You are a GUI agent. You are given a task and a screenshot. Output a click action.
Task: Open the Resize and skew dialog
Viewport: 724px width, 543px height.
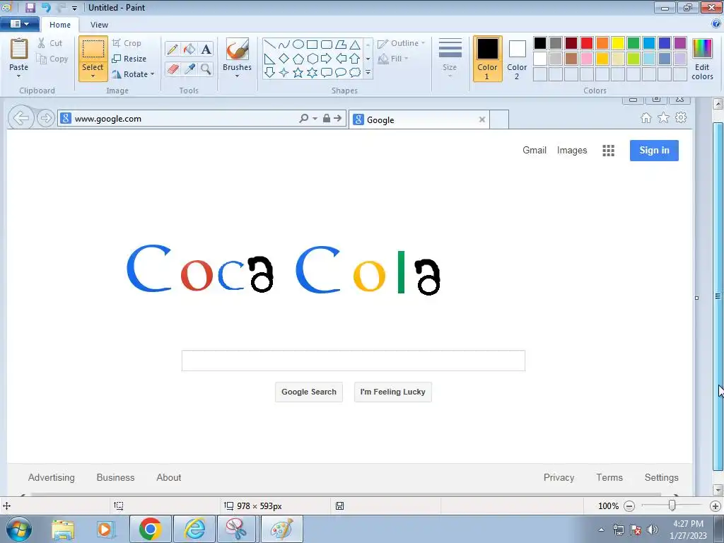[x=129, y=59]
